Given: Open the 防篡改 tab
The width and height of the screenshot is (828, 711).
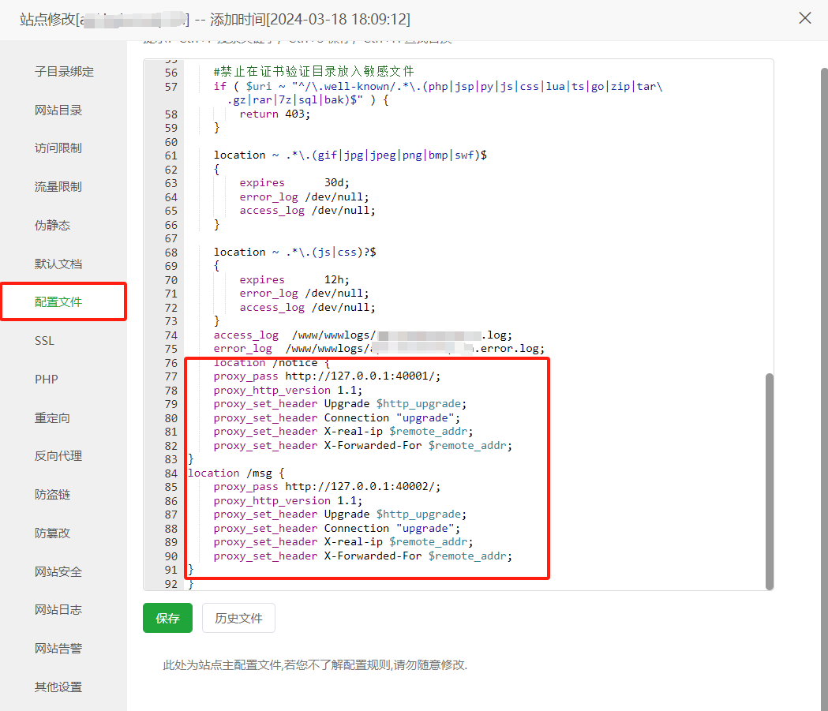Looking at the screenshot, I should coord(52,533).
